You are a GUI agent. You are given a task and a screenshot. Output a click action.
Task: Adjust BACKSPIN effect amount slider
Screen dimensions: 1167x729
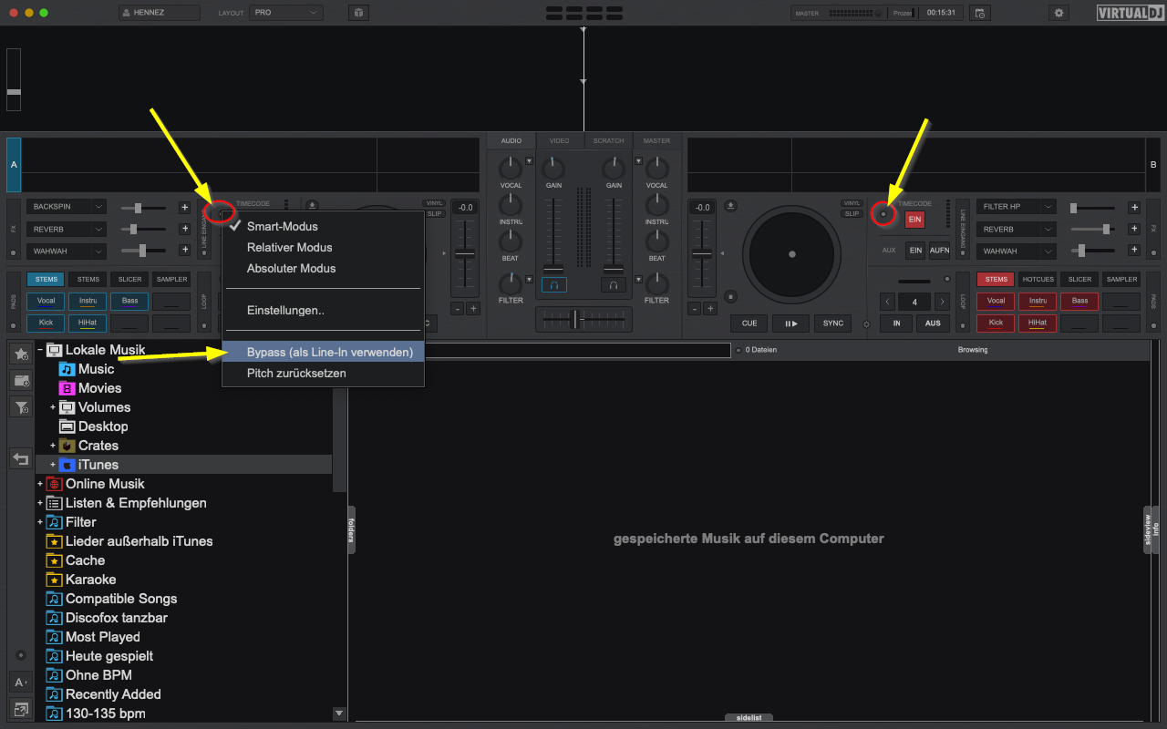[144, 208]
